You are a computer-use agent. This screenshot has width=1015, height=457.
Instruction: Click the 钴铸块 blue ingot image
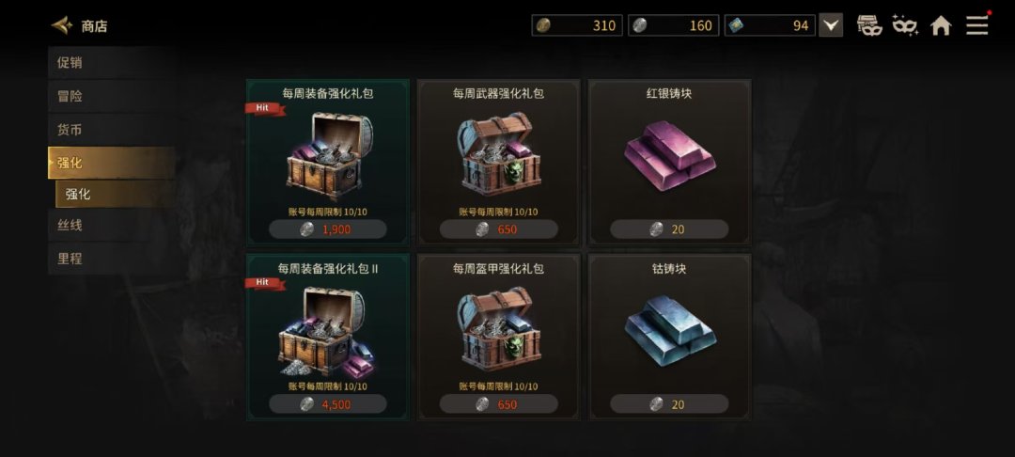(x=669, y=330)
